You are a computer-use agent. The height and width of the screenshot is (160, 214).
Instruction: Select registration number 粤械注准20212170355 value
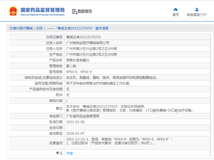83,37
